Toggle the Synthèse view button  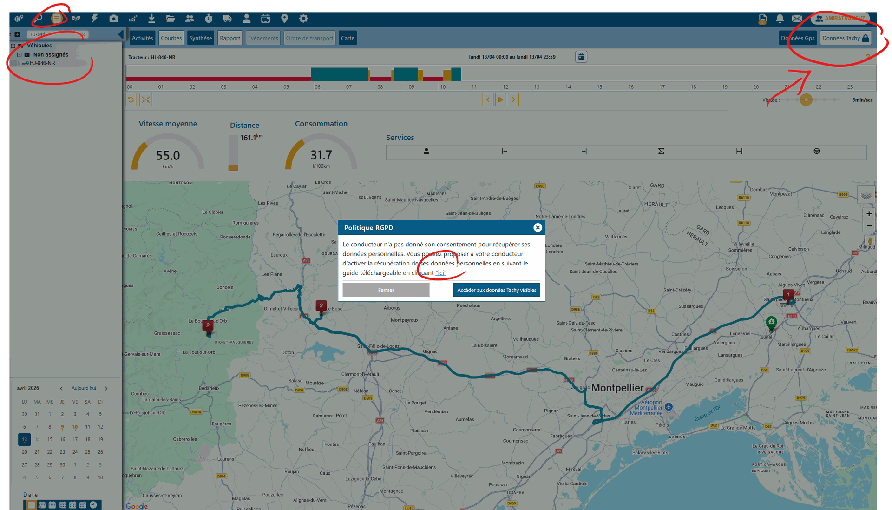coord(200,38)
